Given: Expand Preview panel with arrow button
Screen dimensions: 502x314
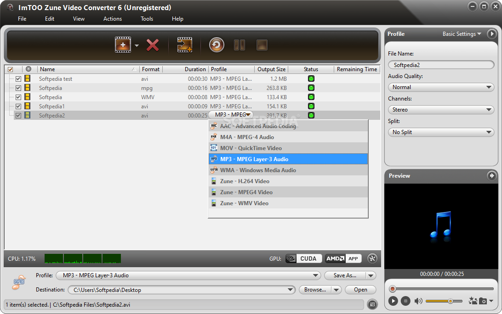Looking at the screenshot, I should click(491, 175).
